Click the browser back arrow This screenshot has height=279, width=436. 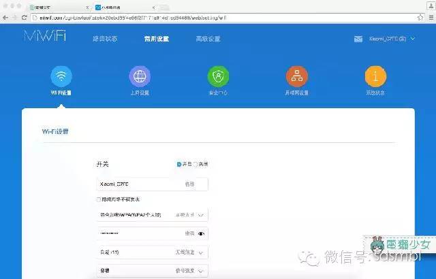5,18
